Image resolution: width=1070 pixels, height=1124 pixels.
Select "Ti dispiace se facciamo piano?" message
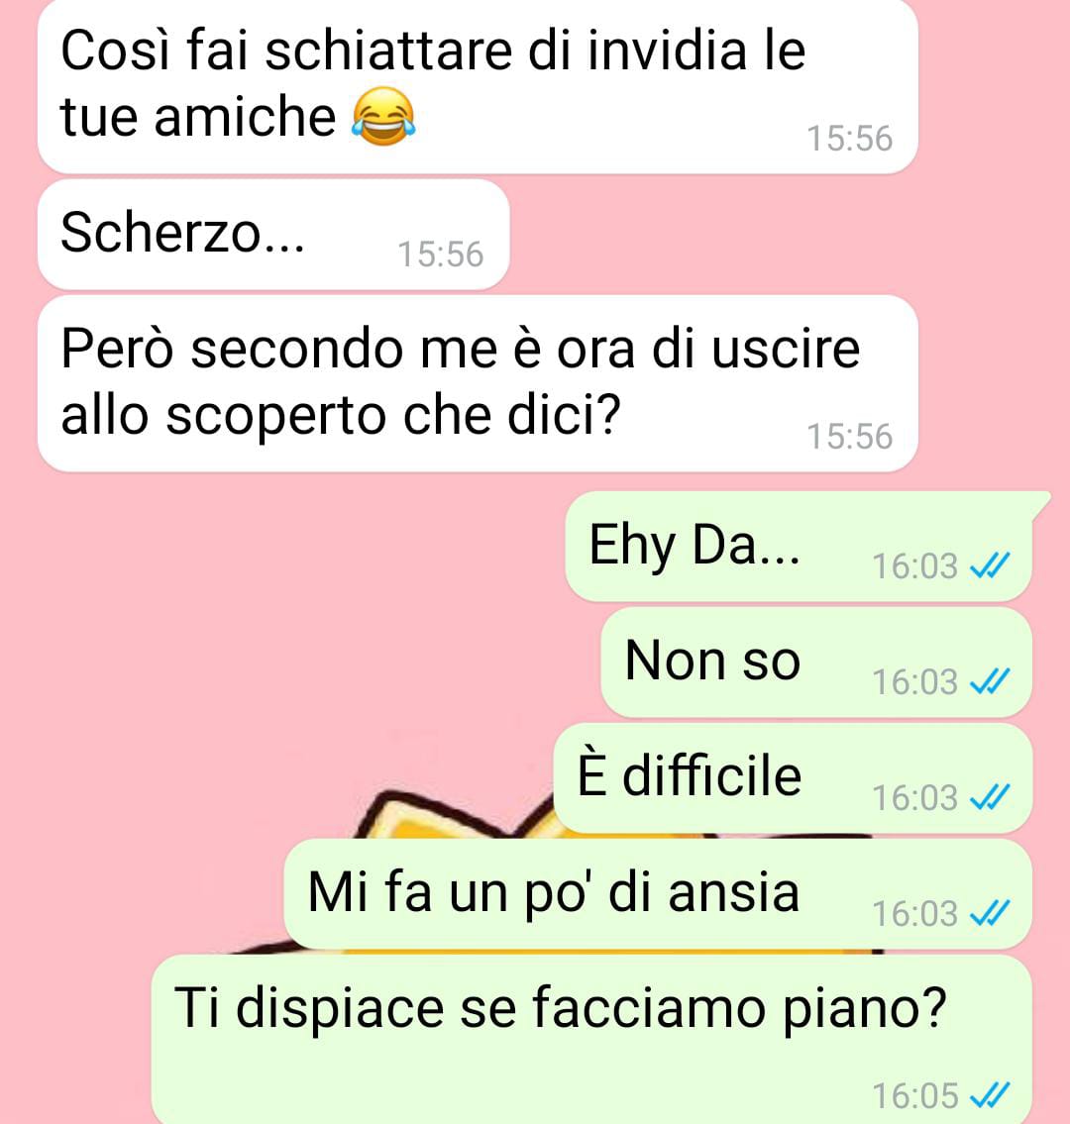click(x=591, y=1040)
